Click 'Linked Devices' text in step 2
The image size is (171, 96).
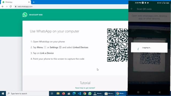pyautogui.click(x=81, y=47)
